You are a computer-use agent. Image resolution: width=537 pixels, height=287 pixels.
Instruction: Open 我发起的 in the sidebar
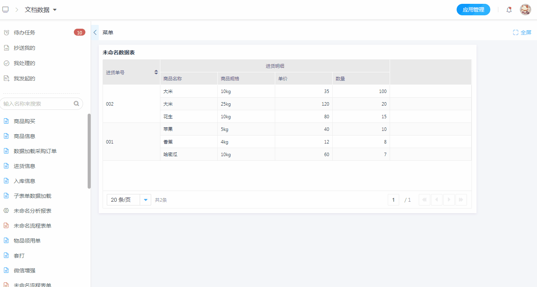(x=24, y=78)
